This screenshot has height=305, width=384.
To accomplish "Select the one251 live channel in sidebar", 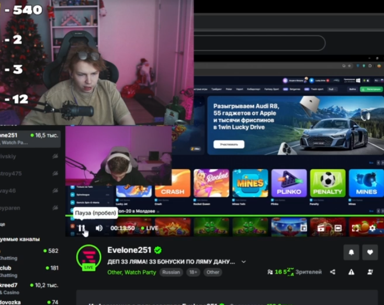I will coord(30,139).
